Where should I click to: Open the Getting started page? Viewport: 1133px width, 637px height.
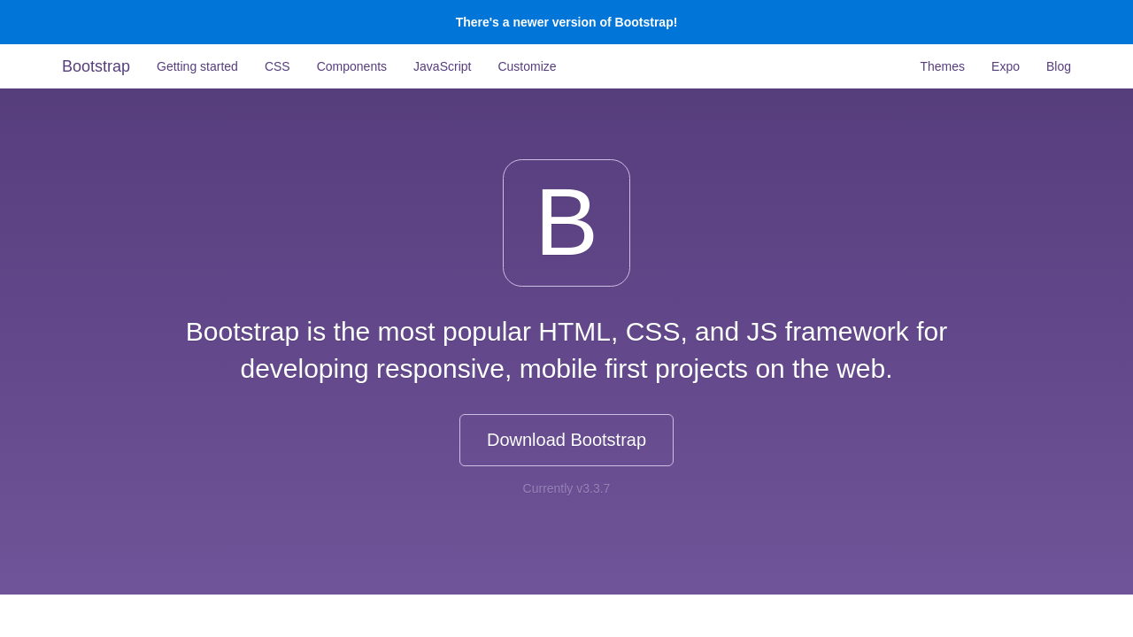tap(197, 66)
